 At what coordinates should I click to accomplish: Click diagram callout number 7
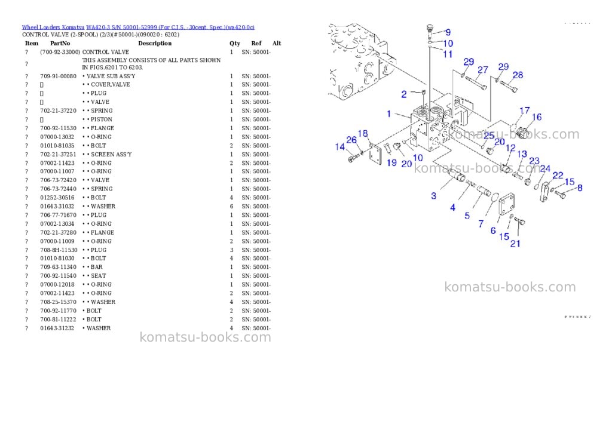pos(481,224)
